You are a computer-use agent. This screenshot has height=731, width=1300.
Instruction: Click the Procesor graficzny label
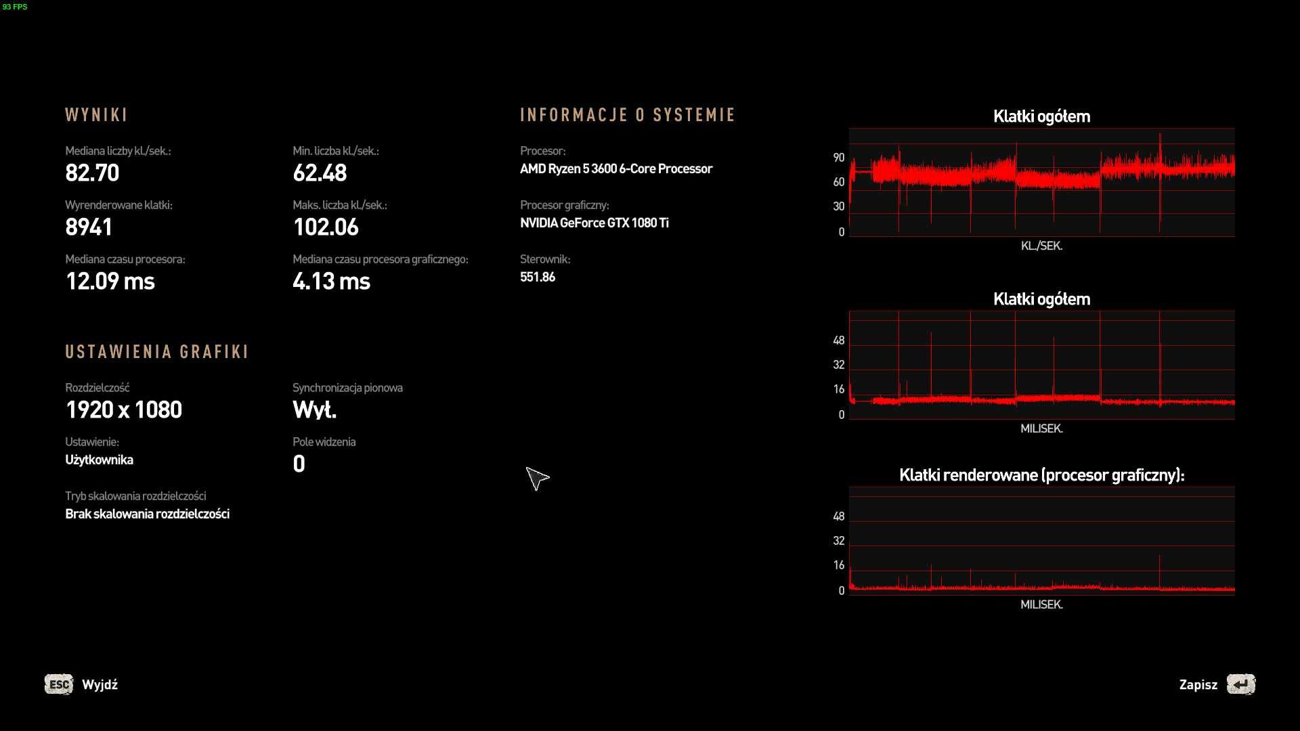564,205
